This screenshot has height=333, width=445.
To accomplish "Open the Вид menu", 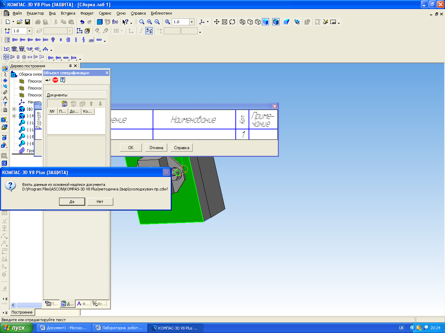I will (x=52, y=13).
